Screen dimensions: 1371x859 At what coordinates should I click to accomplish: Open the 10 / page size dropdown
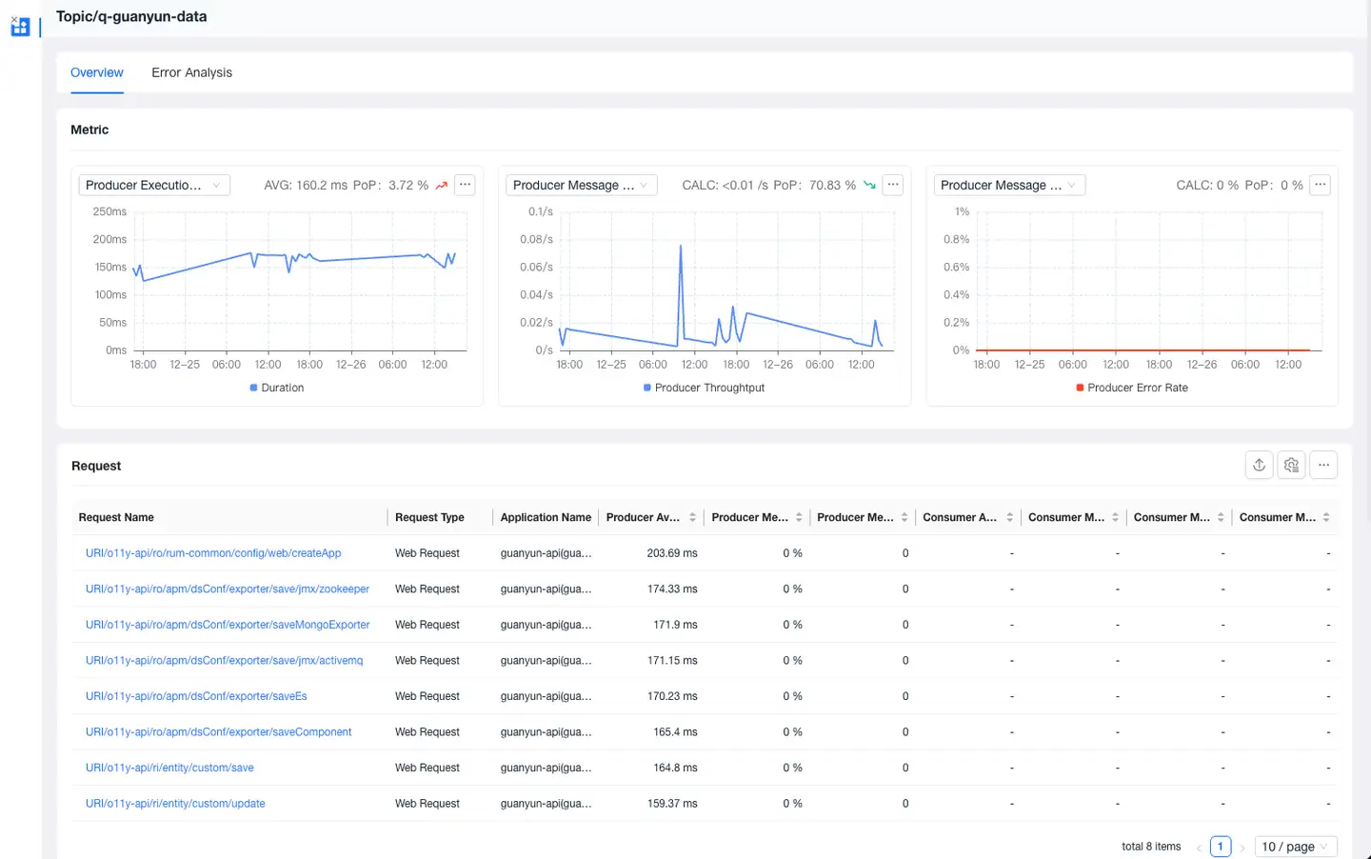(1296, 847)
